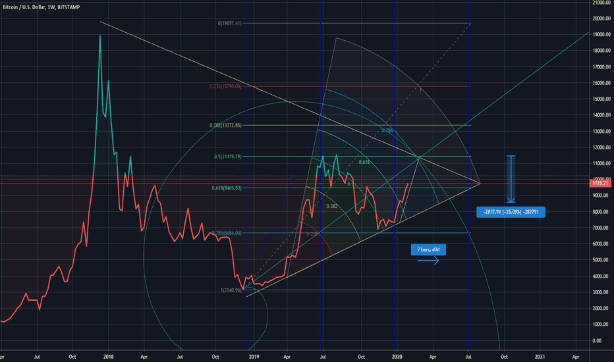Click the 2018 label on time axis

pyautogui.click(x=109, y=357)
